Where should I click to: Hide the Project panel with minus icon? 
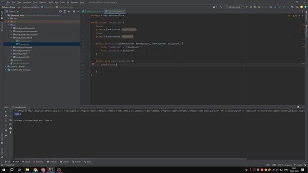click(78, 12)
